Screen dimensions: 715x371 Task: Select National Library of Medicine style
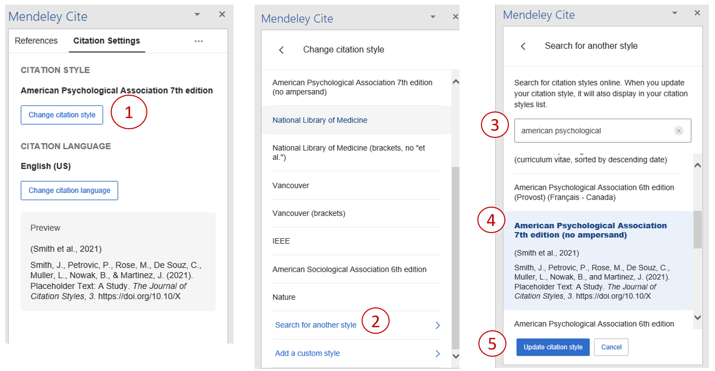356,120
